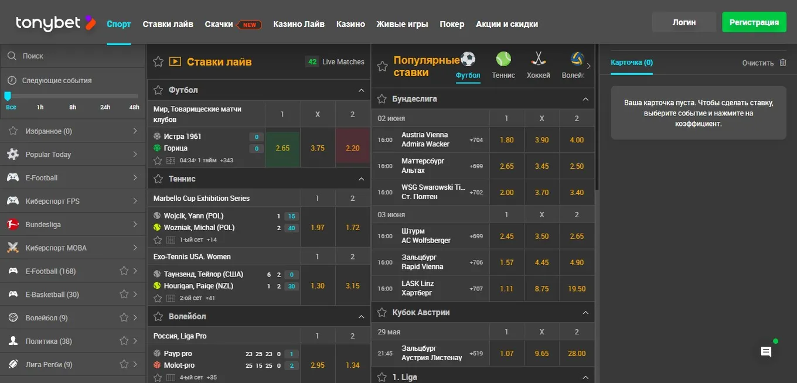Viewport: 797px width, 383px height.
Task: Open the Спорт tab
Action: [119, 24]
